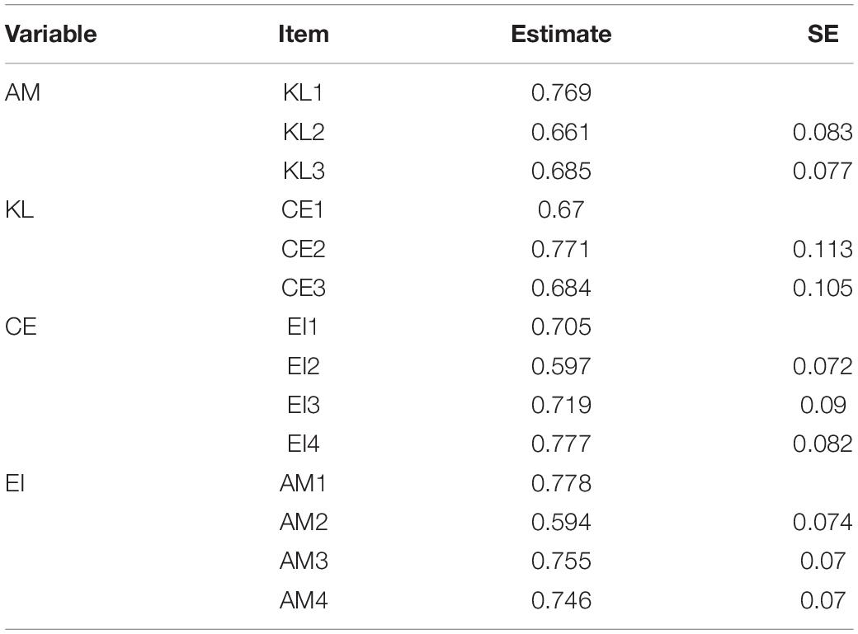Click the CE2 item cell
The image size is (858, 634).
(x=303, y=249)
